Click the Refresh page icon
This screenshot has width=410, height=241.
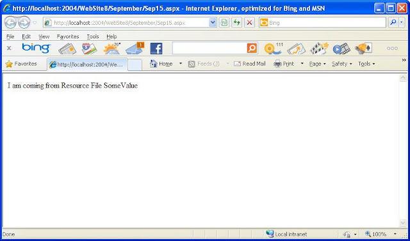tap(236, 22)
